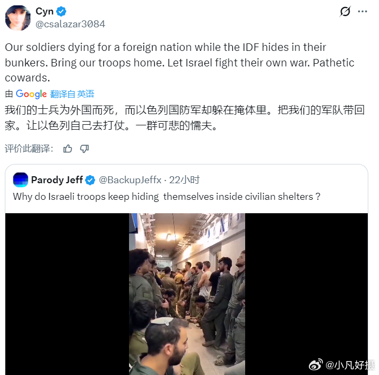Click the 翻译自 英语 link
Viewport: 379px width, 375px height.
[x=72, y=94]
